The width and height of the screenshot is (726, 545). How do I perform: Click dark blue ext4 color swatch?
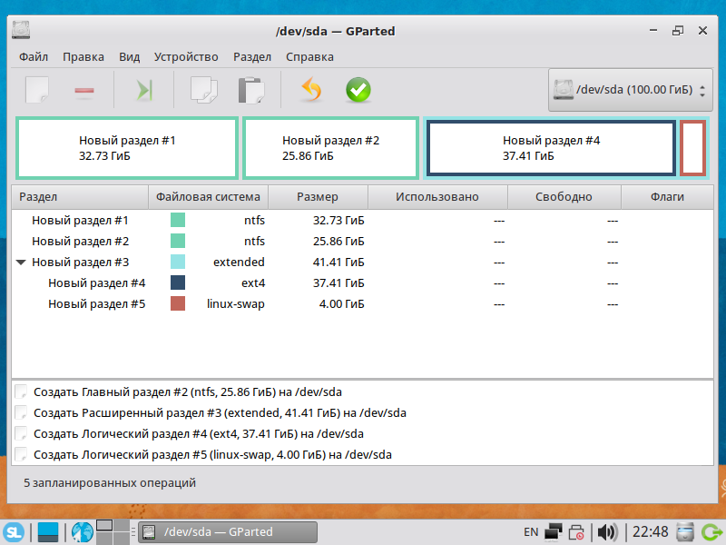pos(178,282)
